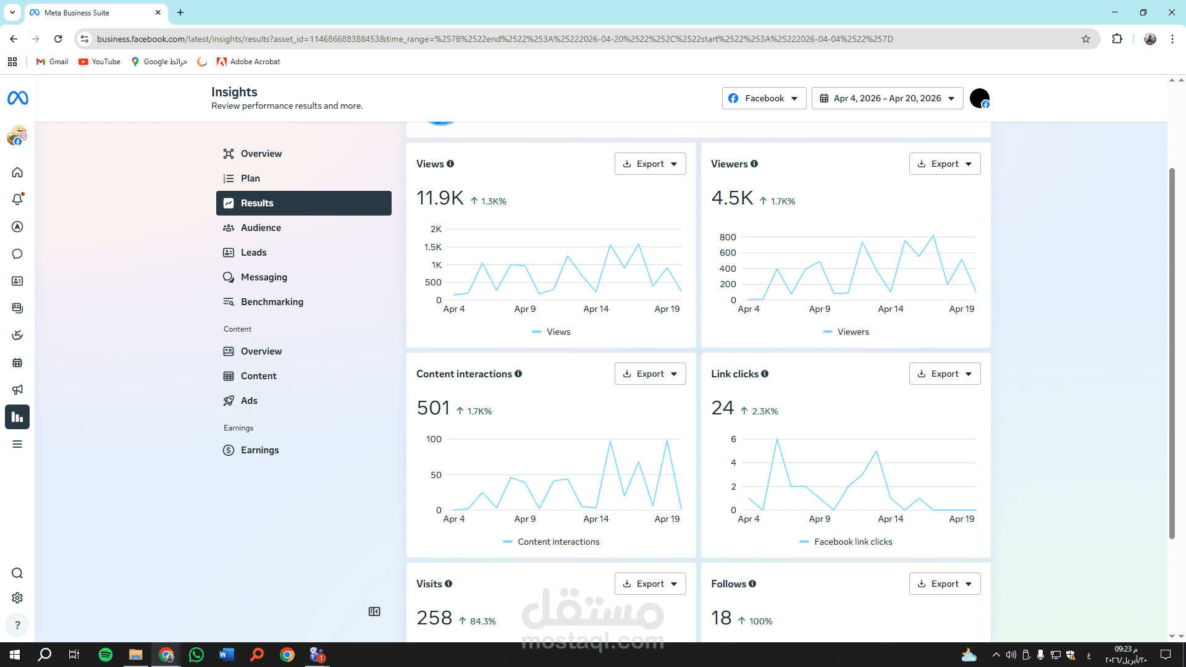Click Spotify icon in Windows taskbar

tap(106, 655)
